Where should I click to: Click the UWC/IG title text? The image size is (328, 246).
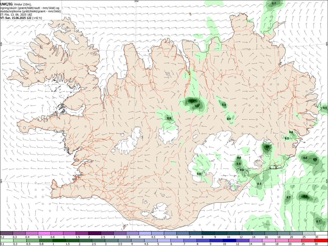coord(6,4)
